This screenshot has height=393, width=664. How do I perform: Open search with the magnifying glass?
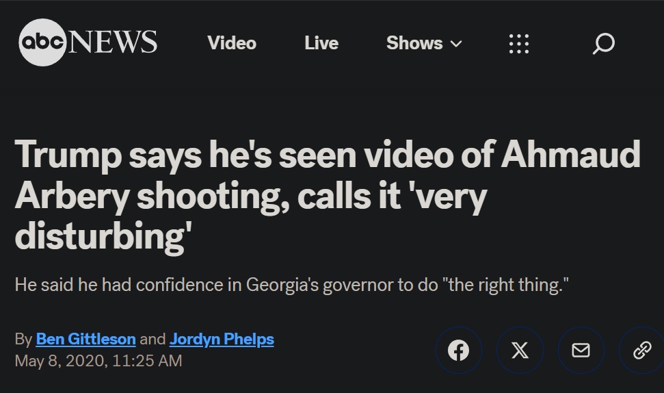[603, 44]
